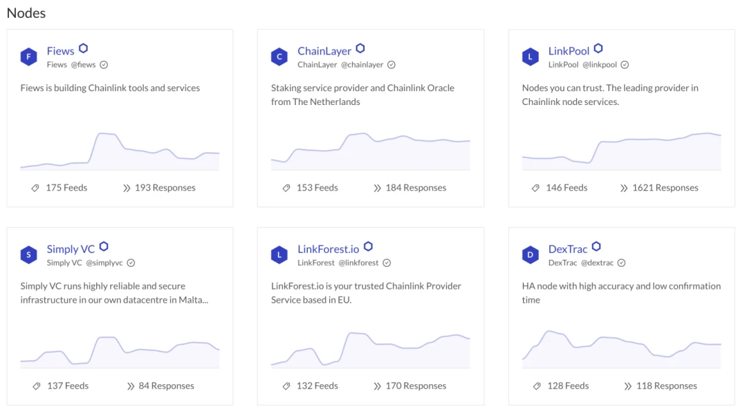The height and width of the screenshot is (418, 747).
Task: Click 'Fiews is building Chainlink tools' description
Action: pyautogui.click(x=110, y=88)
